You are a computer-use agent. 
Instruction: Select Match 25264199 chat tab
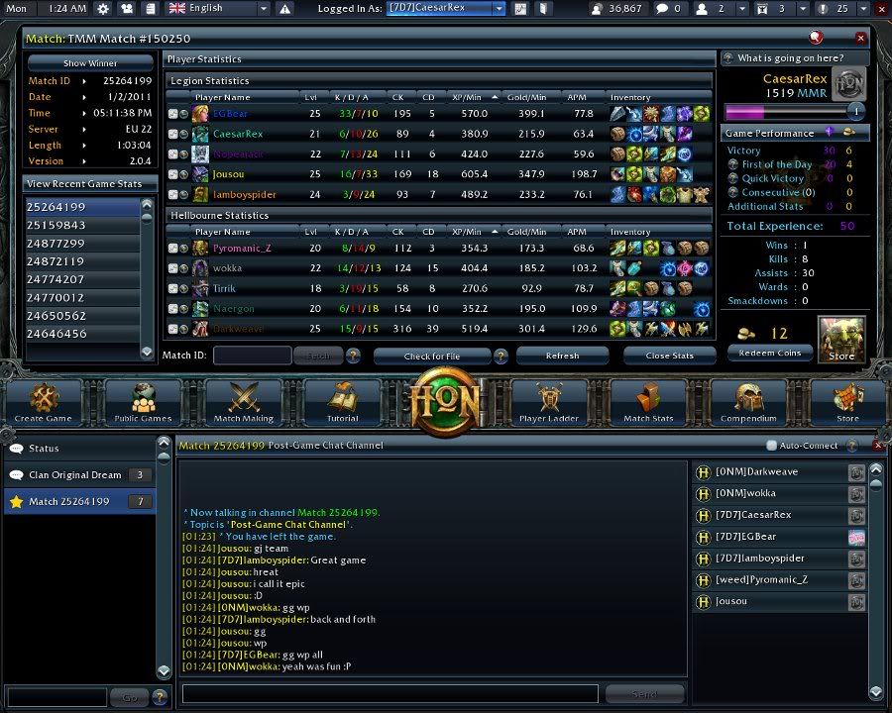click(x=79, y=501)
